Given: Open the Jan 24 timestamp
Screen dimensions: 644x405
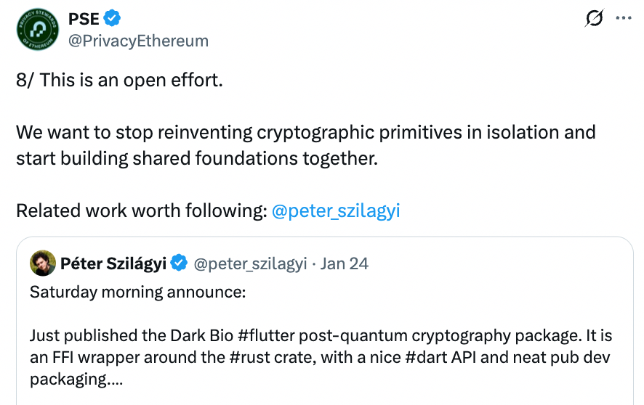Looking at the screenshot, I should coord(345,263).
